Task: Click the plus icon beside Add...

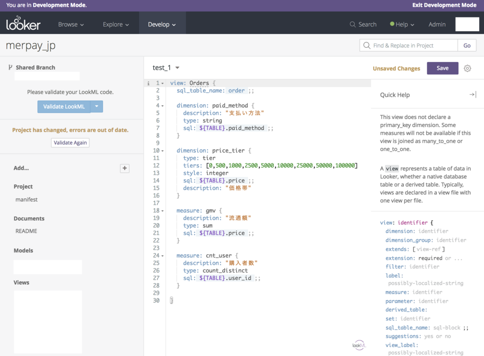Action: point(125,168)
